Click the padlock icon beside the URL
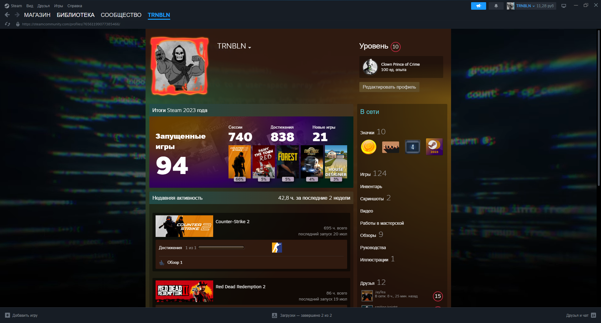 [x=18, y=24]
